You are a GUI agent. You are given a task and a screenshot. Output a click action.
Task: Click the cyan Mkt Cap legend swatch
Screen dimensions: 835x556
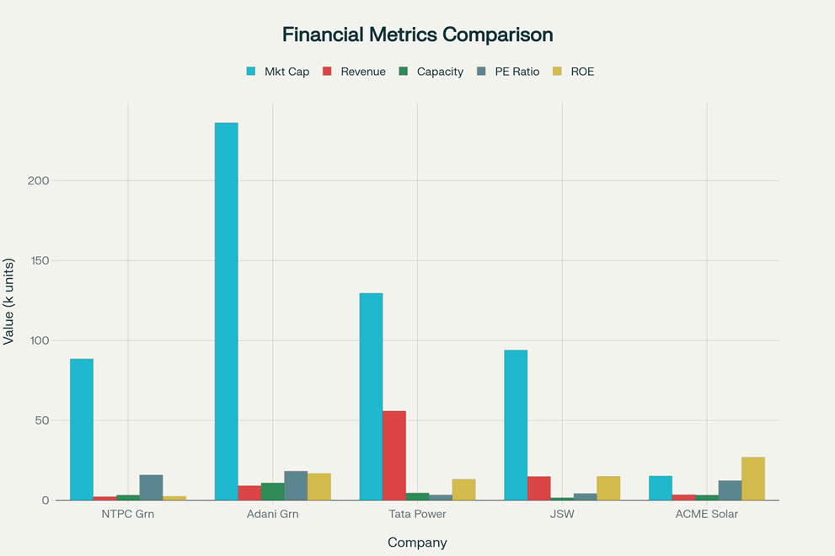(250, 72)
